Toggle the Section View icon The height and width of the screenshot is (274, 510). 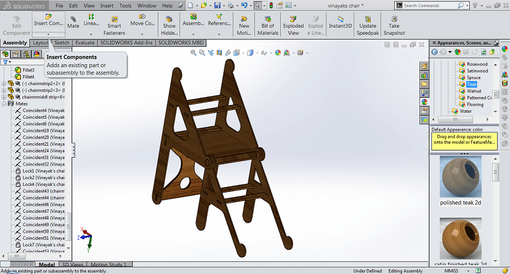[x=219, y=53]
